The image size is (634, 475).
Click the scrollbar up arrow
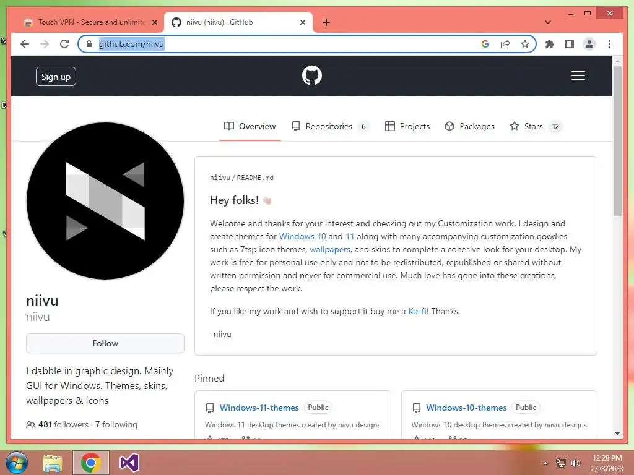pyautogui.click(x=617, y=61)
